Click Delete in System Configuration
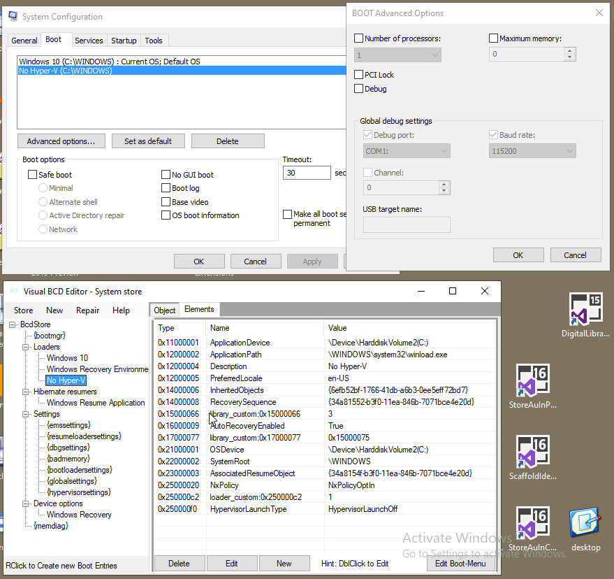 (228, 141)
